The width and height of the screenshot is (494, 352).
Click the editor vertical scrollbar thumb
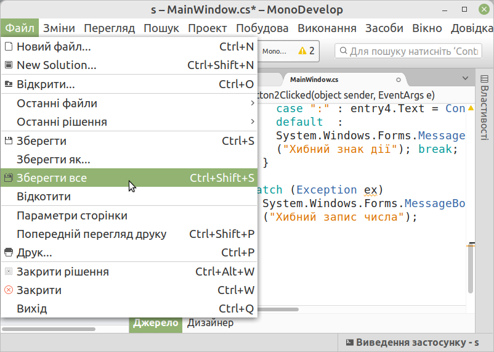(471, 268)
